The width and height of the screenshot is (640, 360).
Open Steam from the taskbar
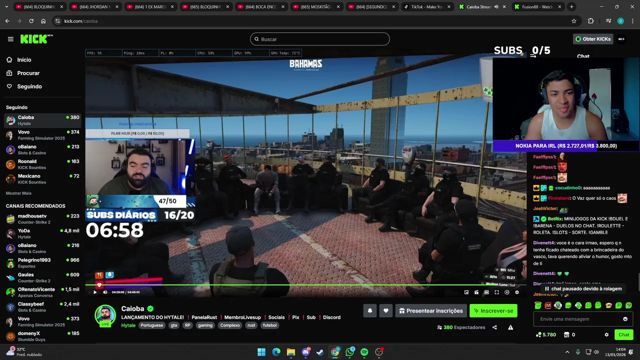[x=320, y=352]
